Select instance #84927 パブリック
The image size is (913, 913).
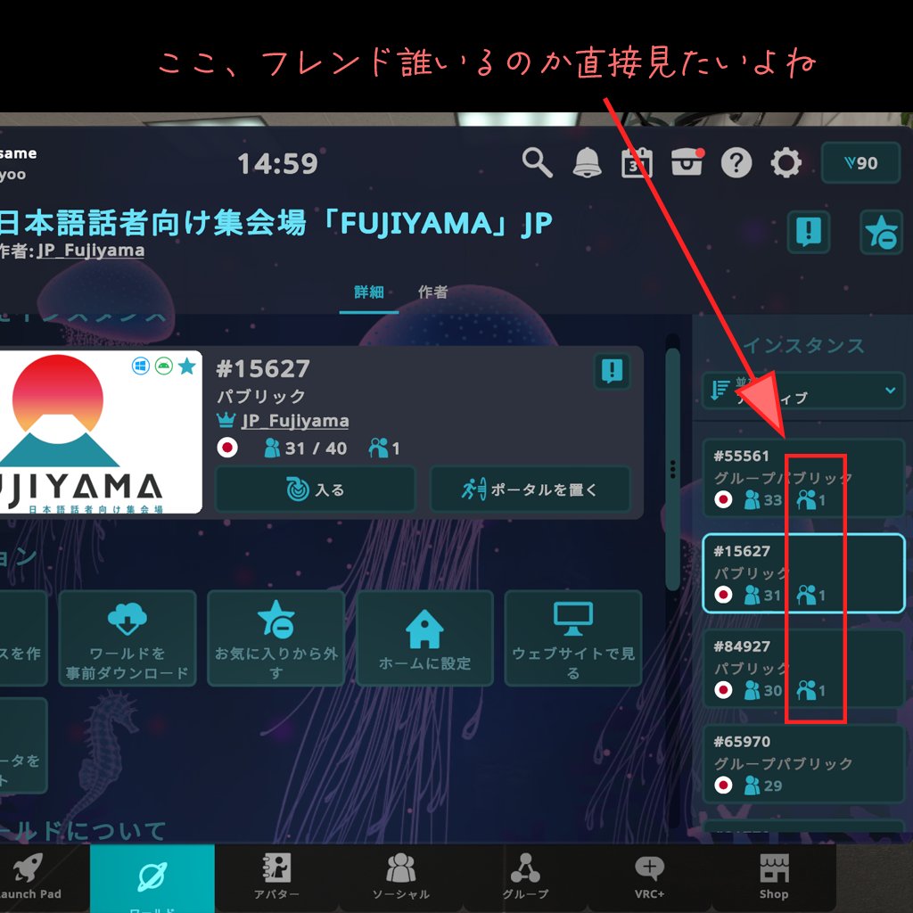[x=803, y=669]
